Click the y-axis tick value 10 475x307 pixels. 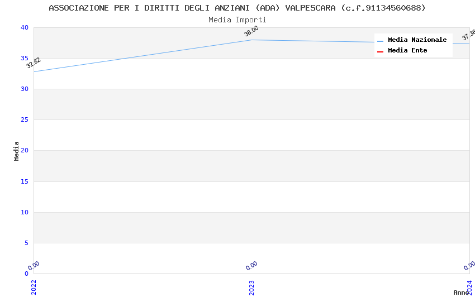25,212
